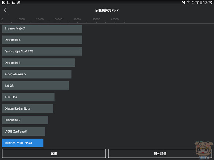This screenshot has height=160, width=214.
Task: Select the Xiaomi MI 4 bar
Action: point(42,40)
